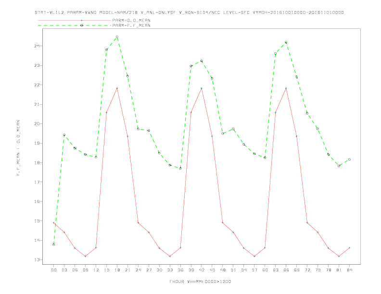The height and width of the screenshot is (294, 381).
Task: Select red O_MEAN plus marker at hour 72
Action: [x=307, y=223]
